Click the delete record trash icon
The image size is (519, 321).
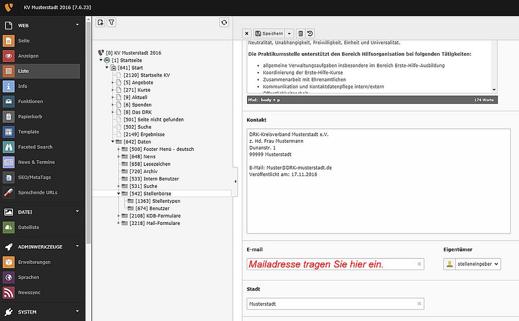301,34
